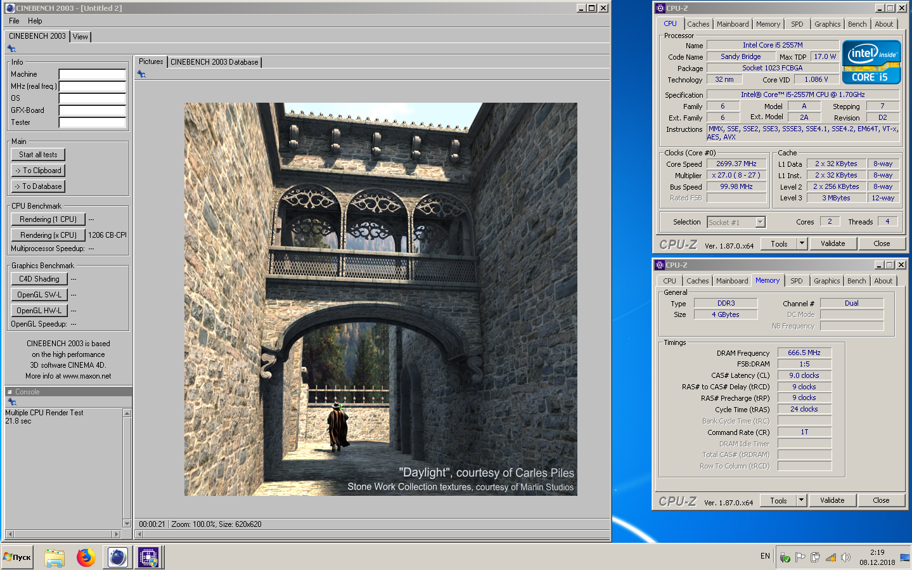Screen dimensions: 912x570
Task: Click the network signal tray icon
Action: tap(831, 557)
